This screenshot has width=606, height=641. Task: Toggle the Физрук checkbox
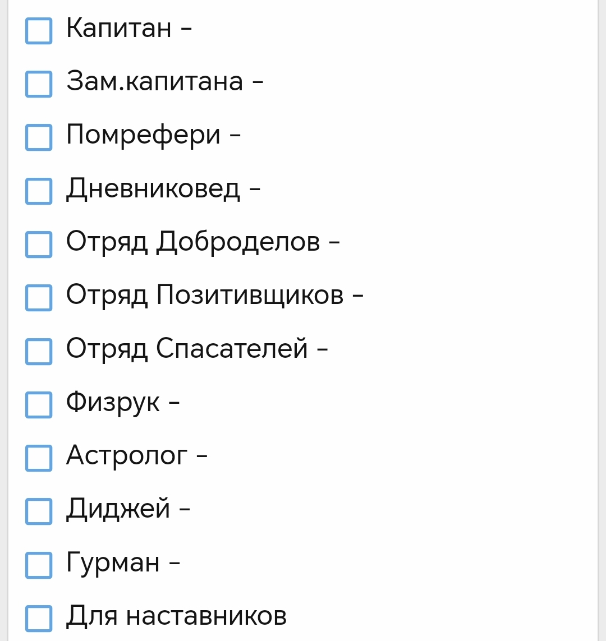(x=39, y=405)
